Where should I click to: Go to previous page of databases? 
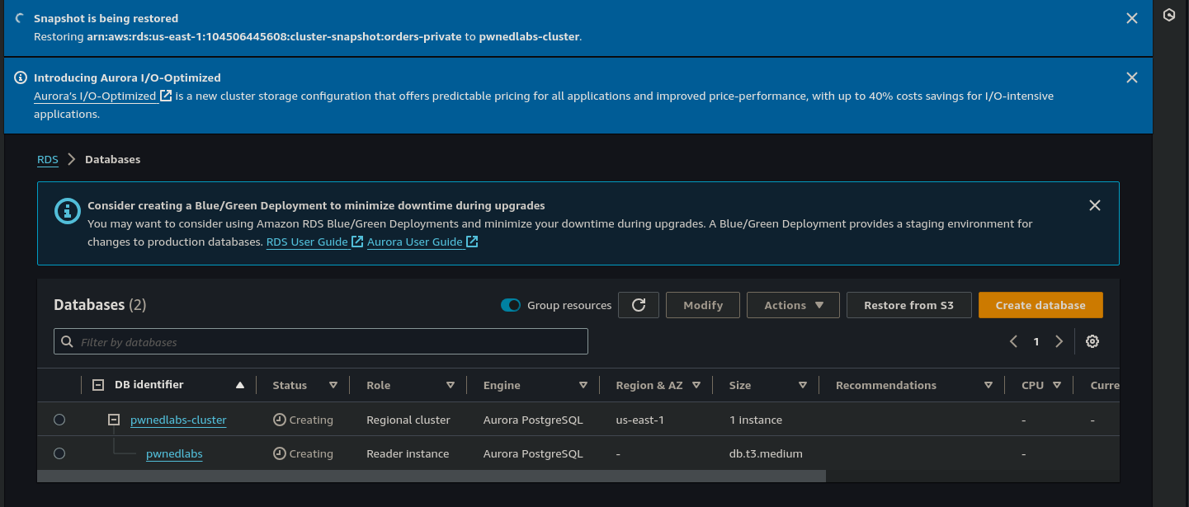click(1014, 341)
